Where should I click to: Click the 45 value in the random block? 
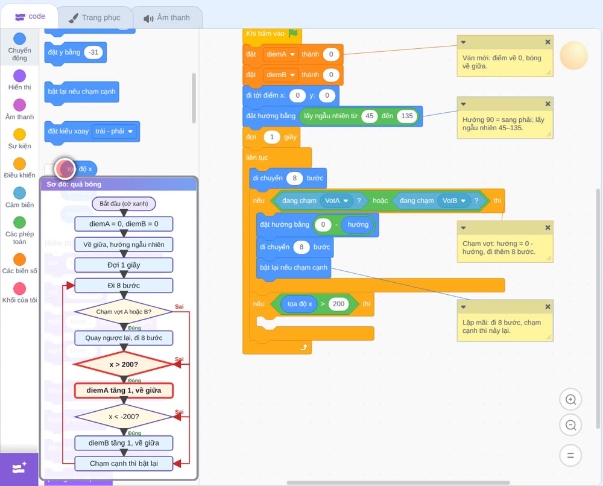(370, 116)
